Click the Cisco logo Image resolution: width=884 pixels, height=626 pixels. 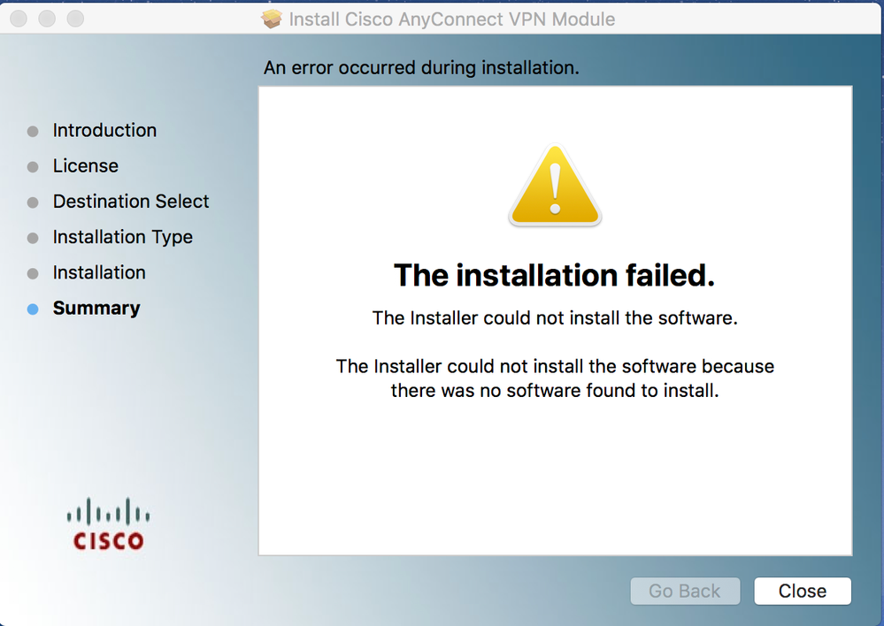[x=108, y=523]
